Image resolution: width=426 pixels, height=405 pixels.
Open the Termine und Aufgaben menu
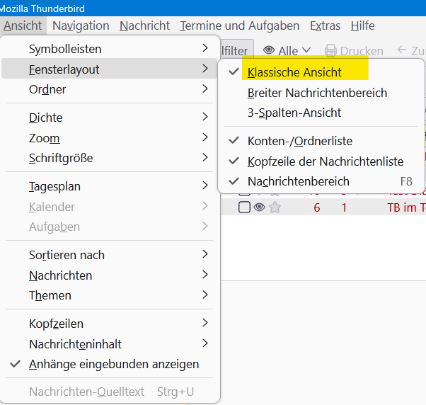pyautogui.click(x=240, y=25)
